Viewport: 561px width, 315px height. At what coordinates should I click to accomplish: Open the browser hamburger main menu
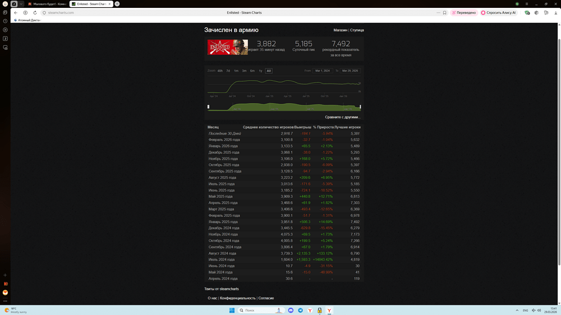click(526, 4)
